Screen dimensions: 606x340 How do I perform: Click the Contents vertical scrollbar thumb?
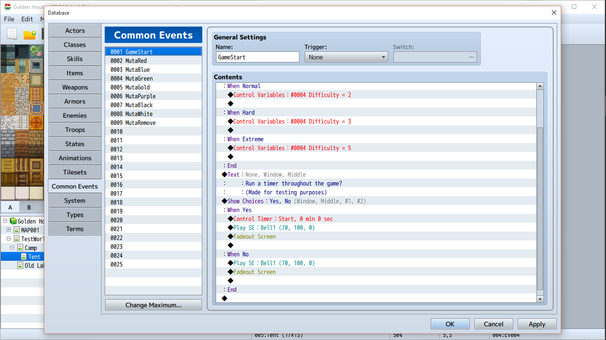coord(540,209)
